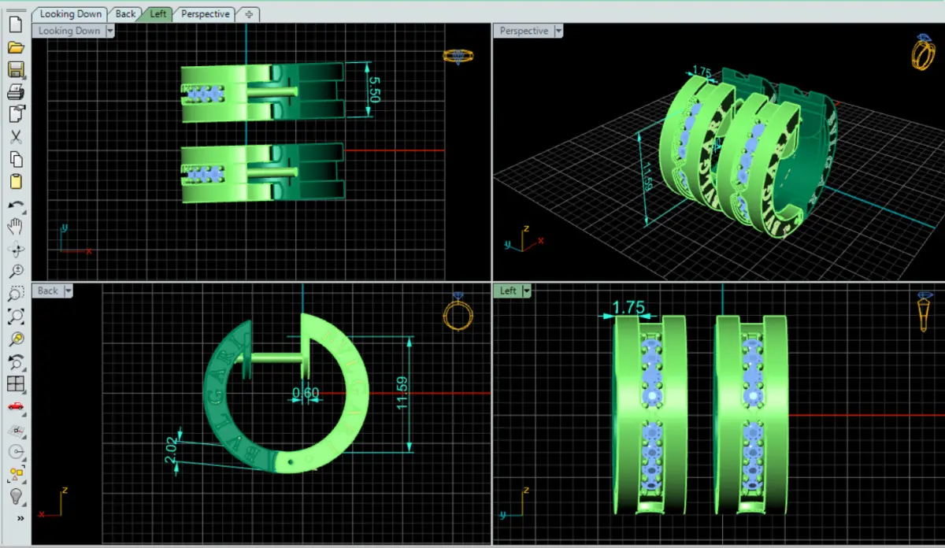
Task: Click the select objects shapes icon
Action: click(x=15, y=474)
